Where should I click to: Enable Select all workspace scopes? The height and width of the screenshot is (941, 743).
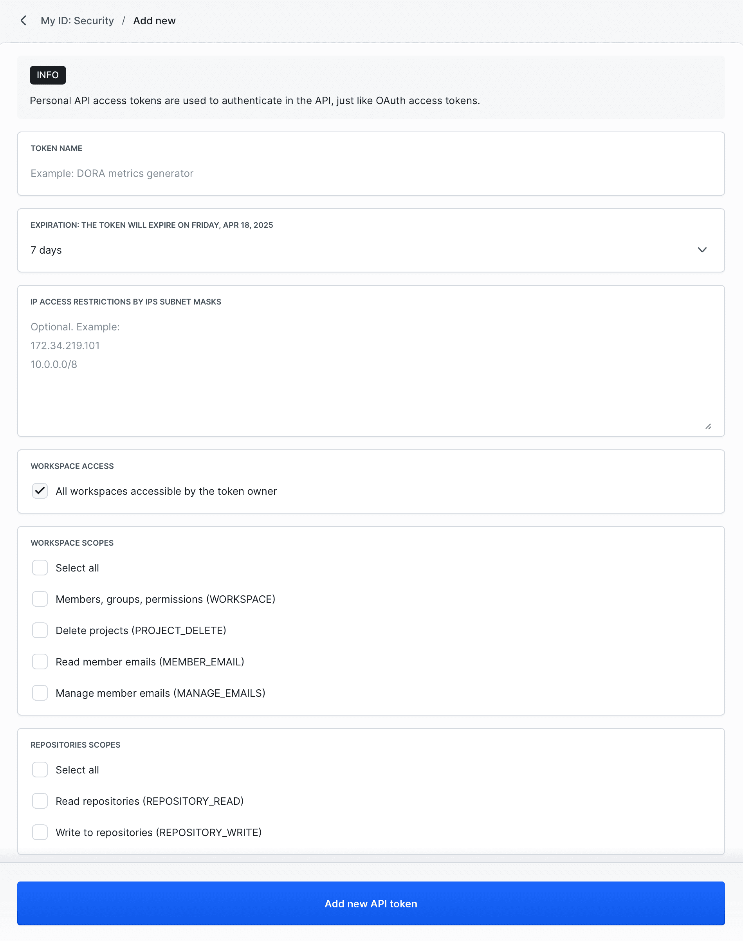click(x=40, y=568)
